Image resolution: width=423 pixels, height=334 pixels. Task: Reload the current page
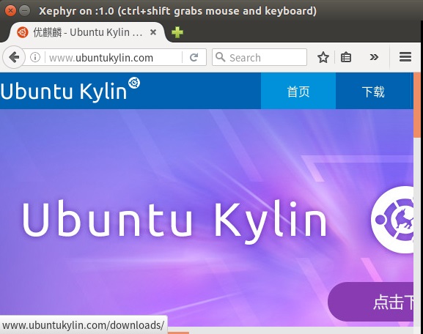coord(194,57)
